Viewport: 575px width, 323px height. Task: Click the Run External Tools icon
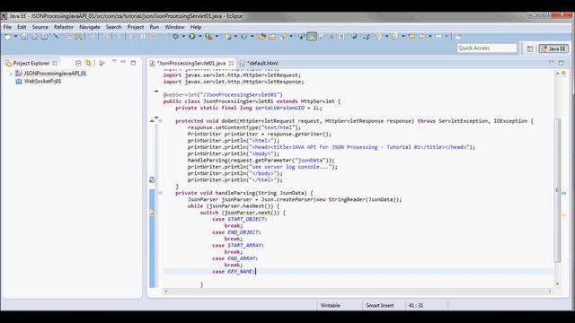pyautogui.click(x=208, y=37)
